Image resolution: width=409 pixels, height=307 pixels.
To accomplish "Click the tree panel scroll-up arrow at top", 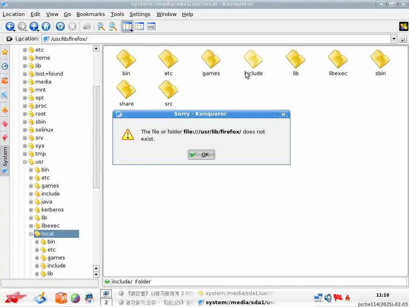I will coord(96,48).
